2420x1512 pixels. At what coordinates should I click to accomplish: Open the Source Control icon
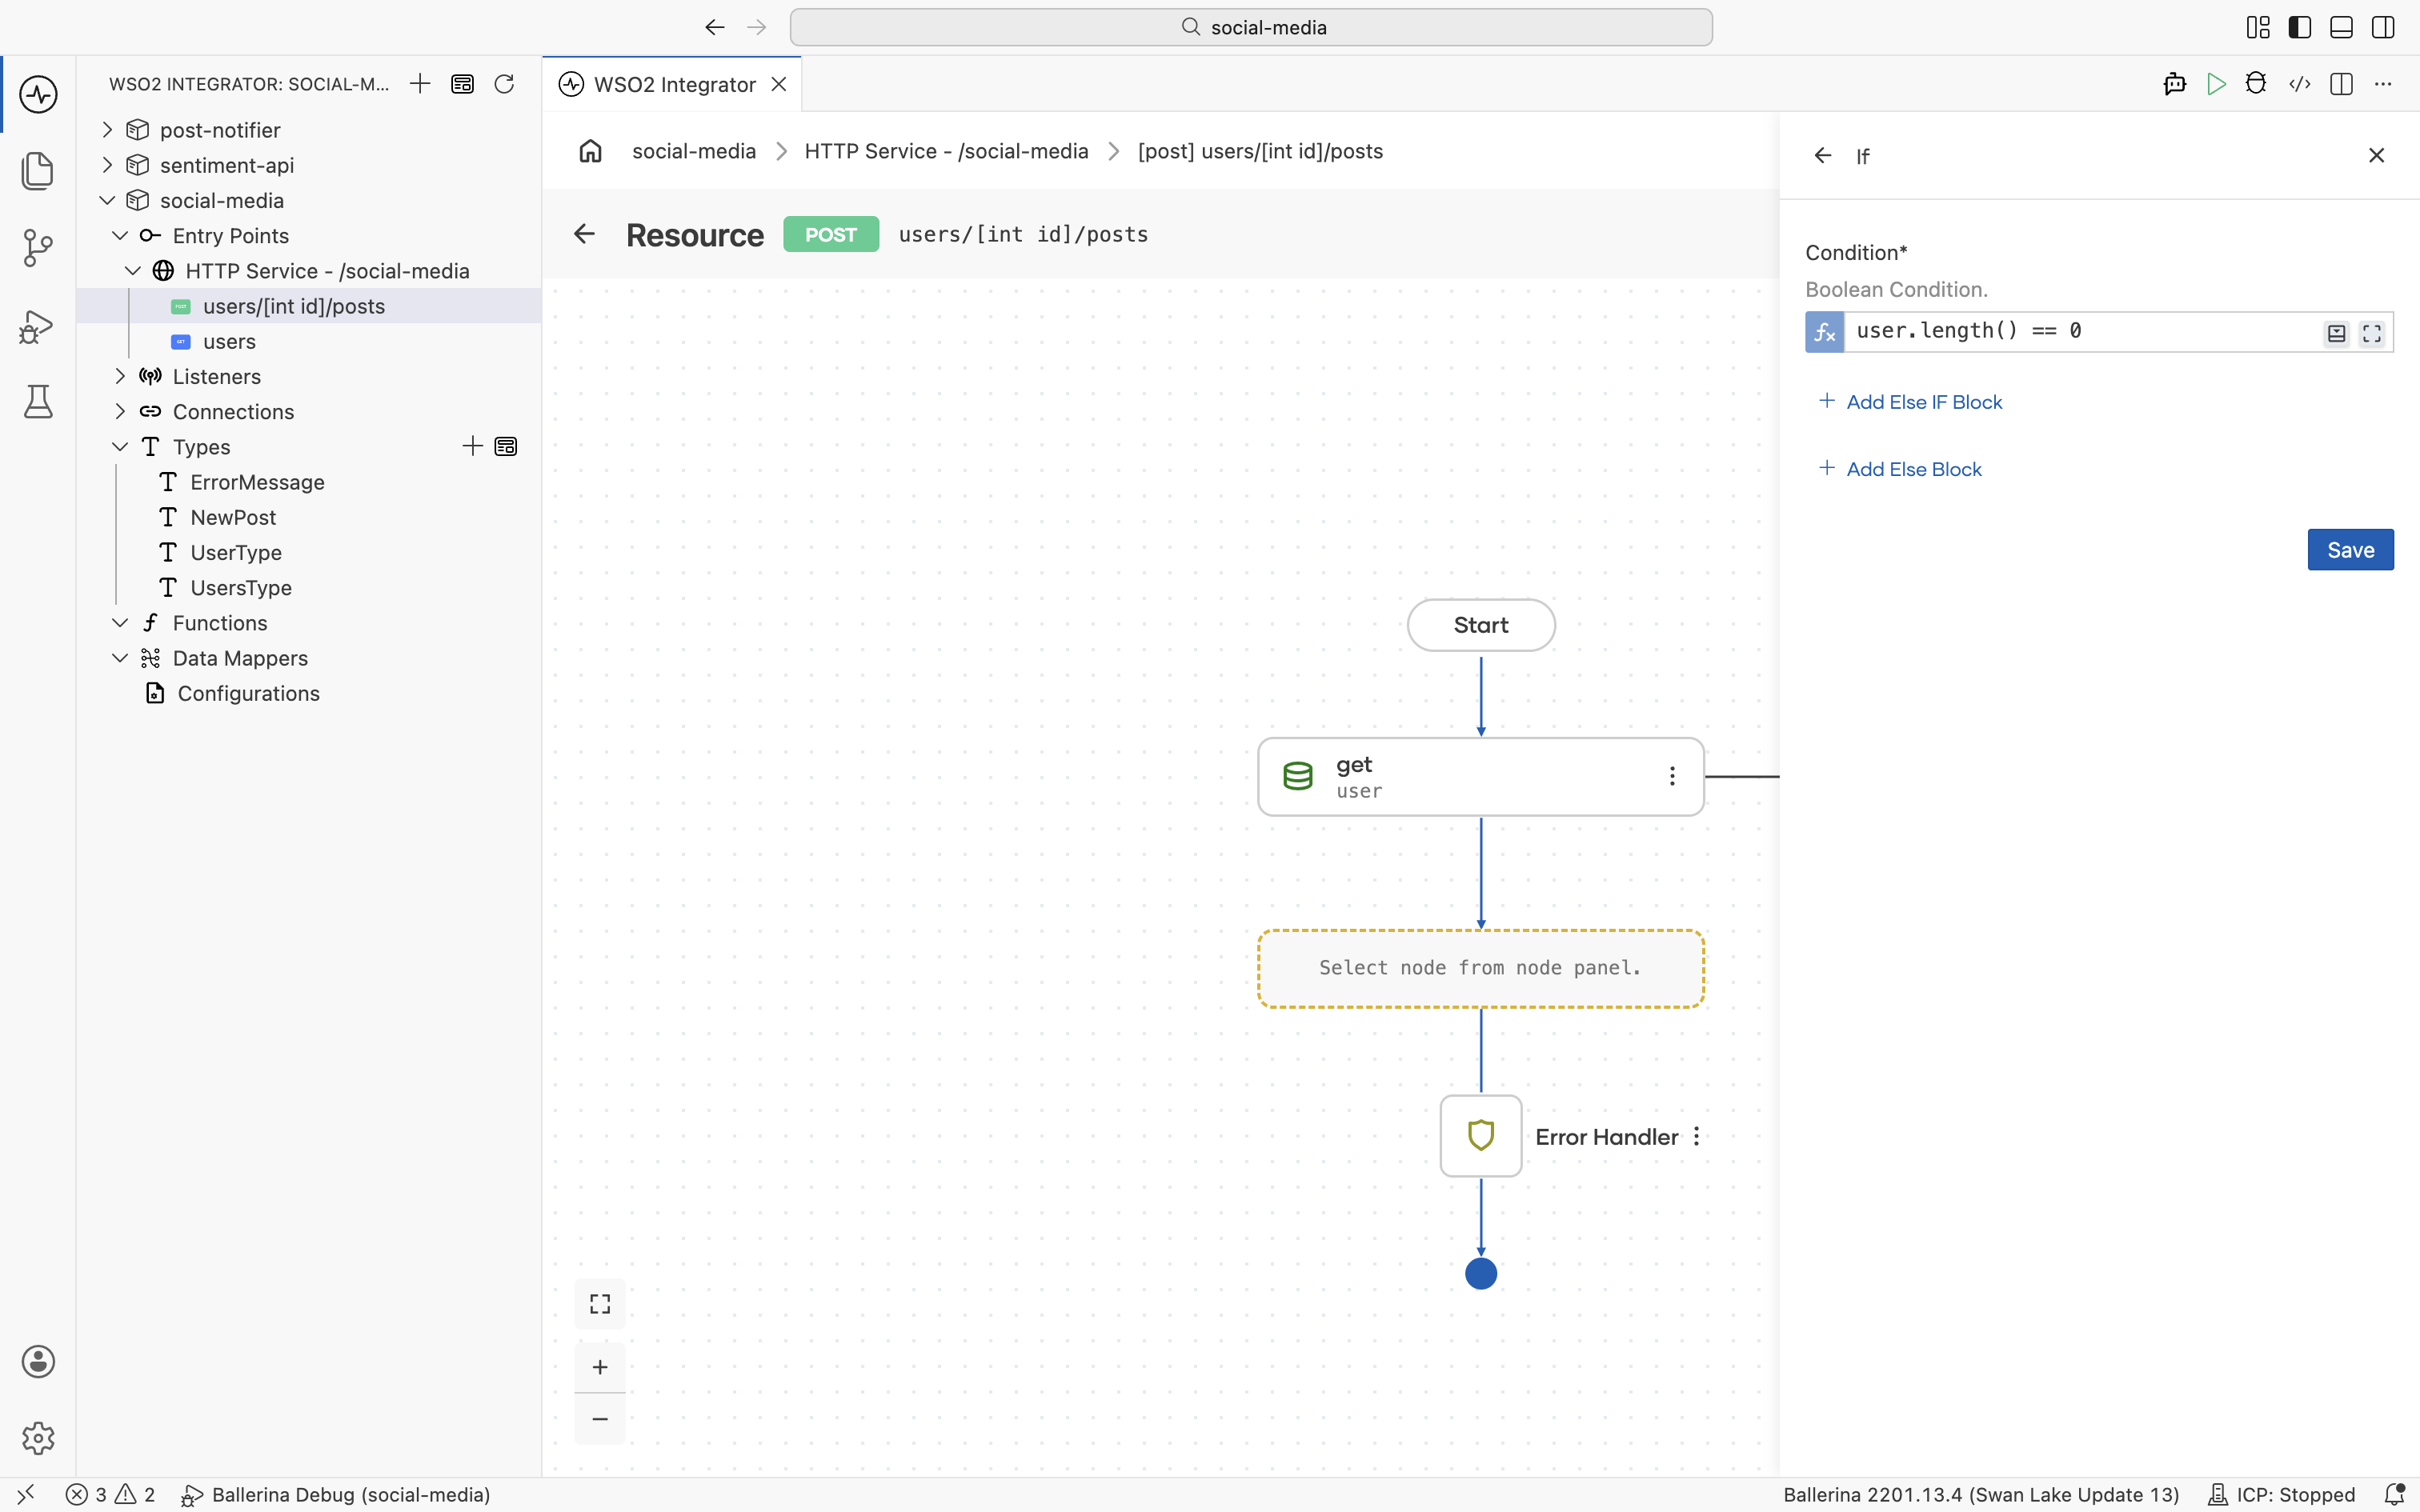38,248
